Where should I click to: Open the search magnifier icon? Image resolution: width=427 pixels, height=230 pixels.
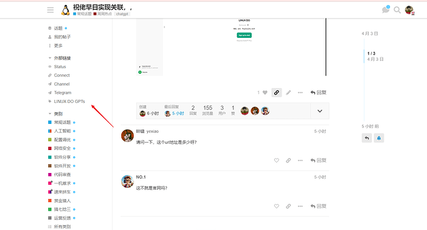(397, 10)
